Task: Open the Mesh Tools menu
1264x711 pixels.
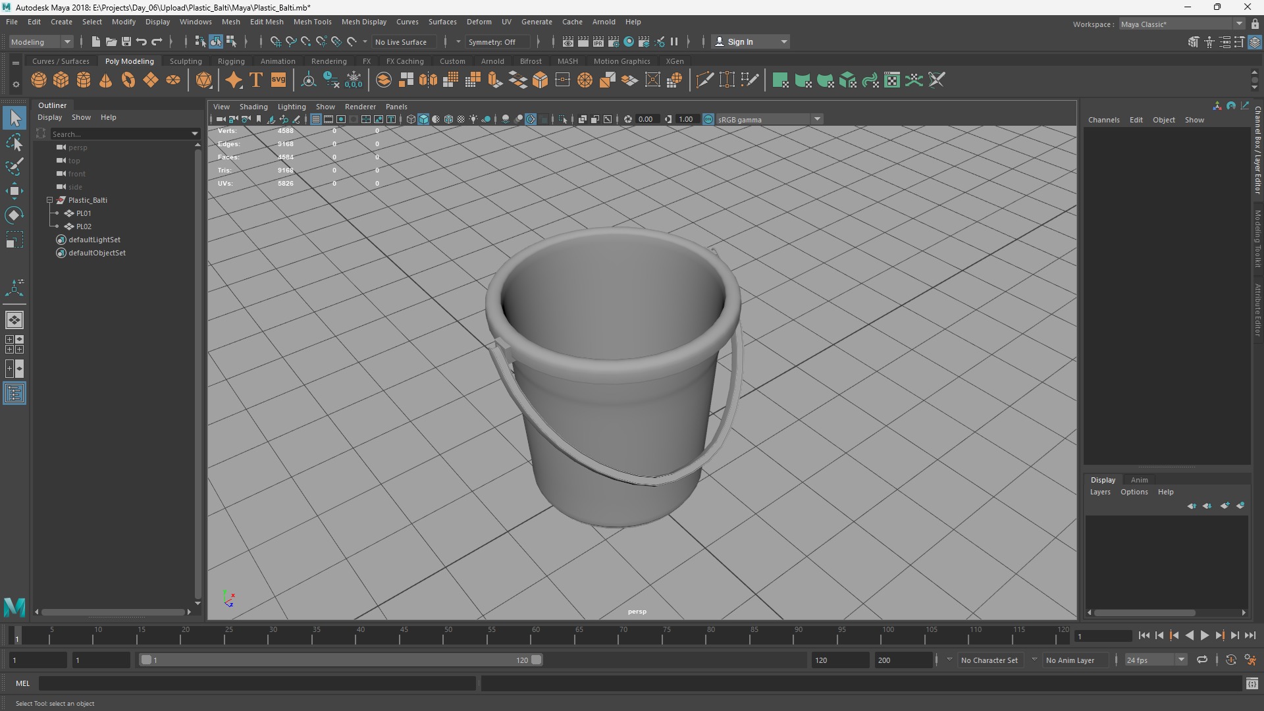Action: (x=312, y=22)
